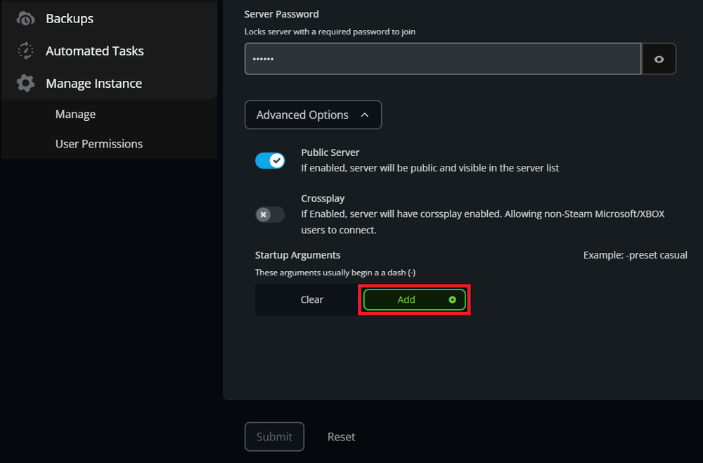Click the Backups icon in the sidebar
This screenshot has width=703, height=463.
pyautogui.click(x=25, y=18)
